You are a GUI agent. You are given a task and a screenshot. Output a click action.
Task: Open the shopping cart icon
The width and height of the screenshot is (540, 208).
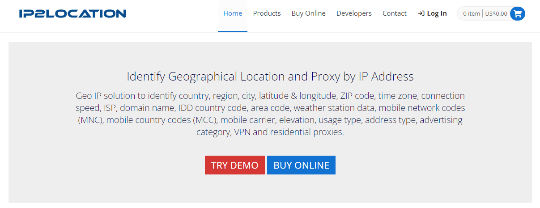(x=518, y=13)
